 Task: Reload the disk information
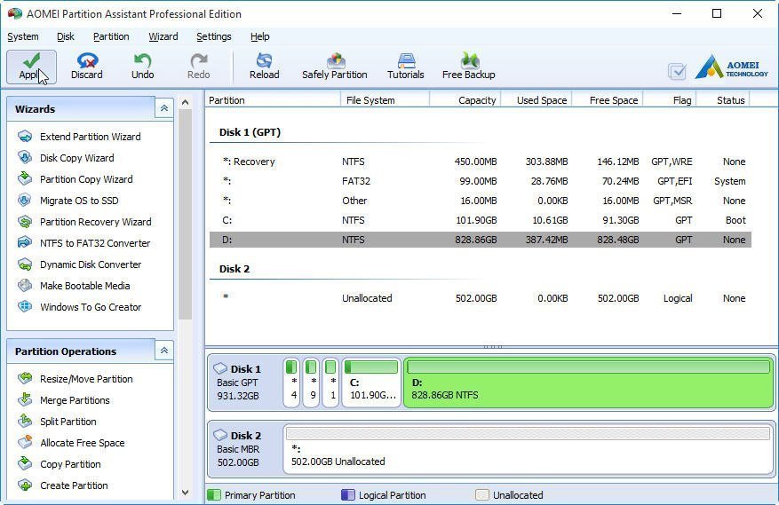coord(265,67)
